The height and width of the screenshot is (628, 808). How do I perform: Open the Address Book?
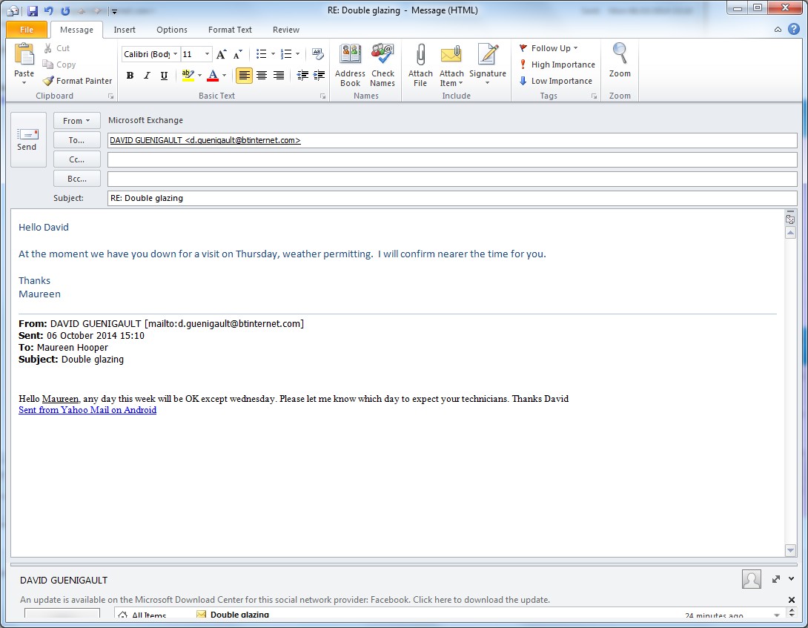coord(350,65)
